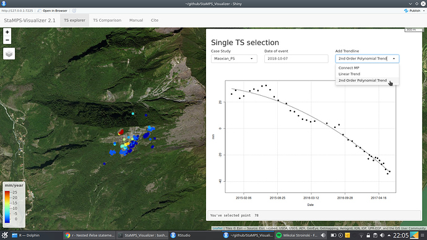Click the red point cluster on map
427x240 pixels.
click(x=121, y=132)
